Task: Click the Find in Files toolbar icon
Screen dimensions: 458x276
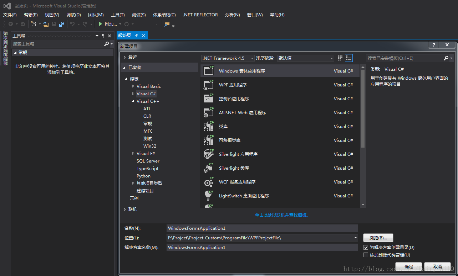Action: click(x=167, y=24)
